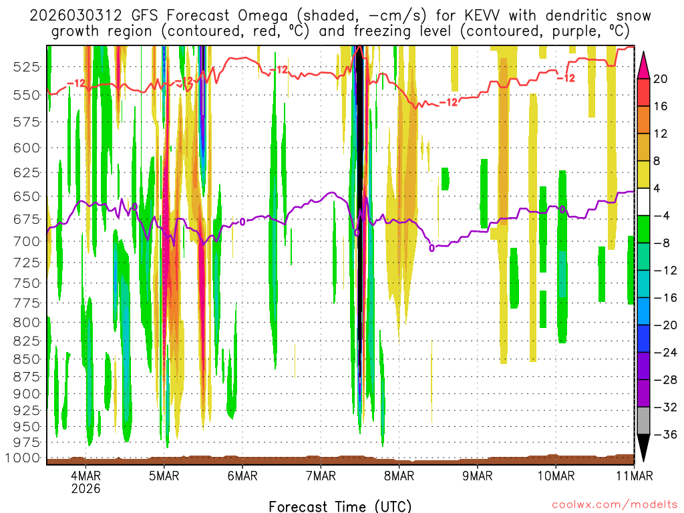Click the 850 pressure level label
Screen dimensions: 684x513
[x=26, y=359]
